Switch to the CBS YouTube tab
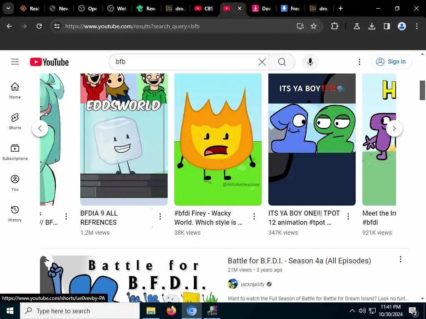Image resolution: width=426 pixels, height=319 pixels. click(x=204, y=8)
